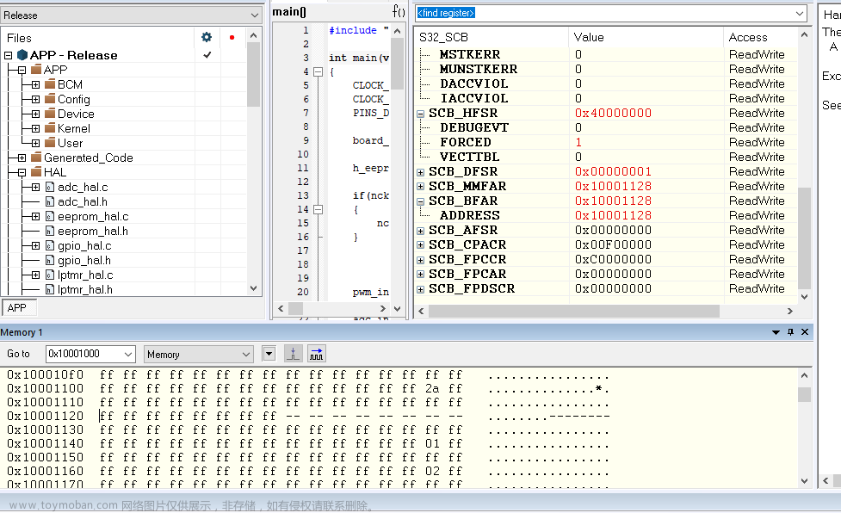Collapse the APP folder node
This screenshot has height=513, width=841.
[x=22, y=70]
